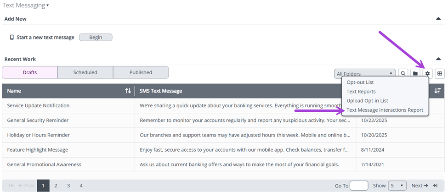This screenshot has height=192, width=448.
Task: Click the grid view icon
Action: coord(440,73)
